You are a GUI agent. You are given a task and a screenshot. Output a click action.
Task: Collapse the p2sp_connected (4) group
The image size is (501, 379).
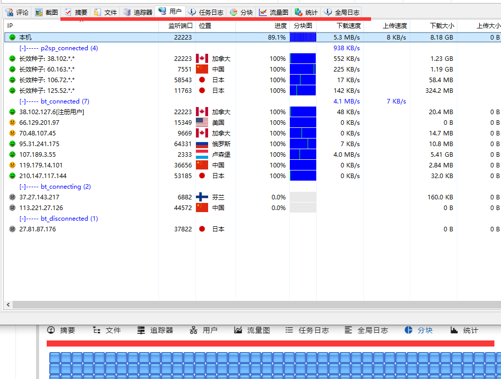click(x=23, y=48)
